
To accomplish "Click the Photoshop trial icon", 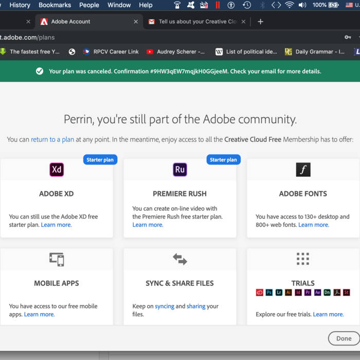I will pyautogui.click(x=269, y=293).
